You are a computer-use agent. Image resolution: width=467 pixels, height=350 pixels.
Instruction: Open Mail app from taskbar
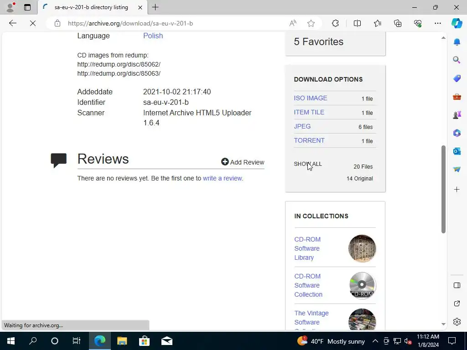167,341
